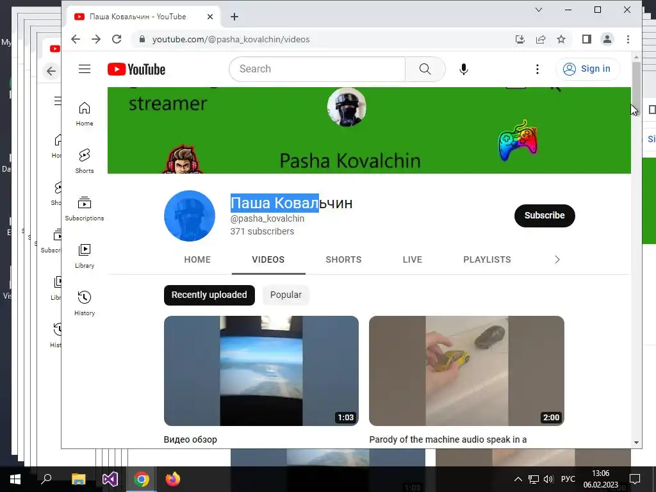The width and height of the screenshot is (656, 492).
Task: Switch to the PLAYLISTS channel tab
Action: tap(487, 260)
